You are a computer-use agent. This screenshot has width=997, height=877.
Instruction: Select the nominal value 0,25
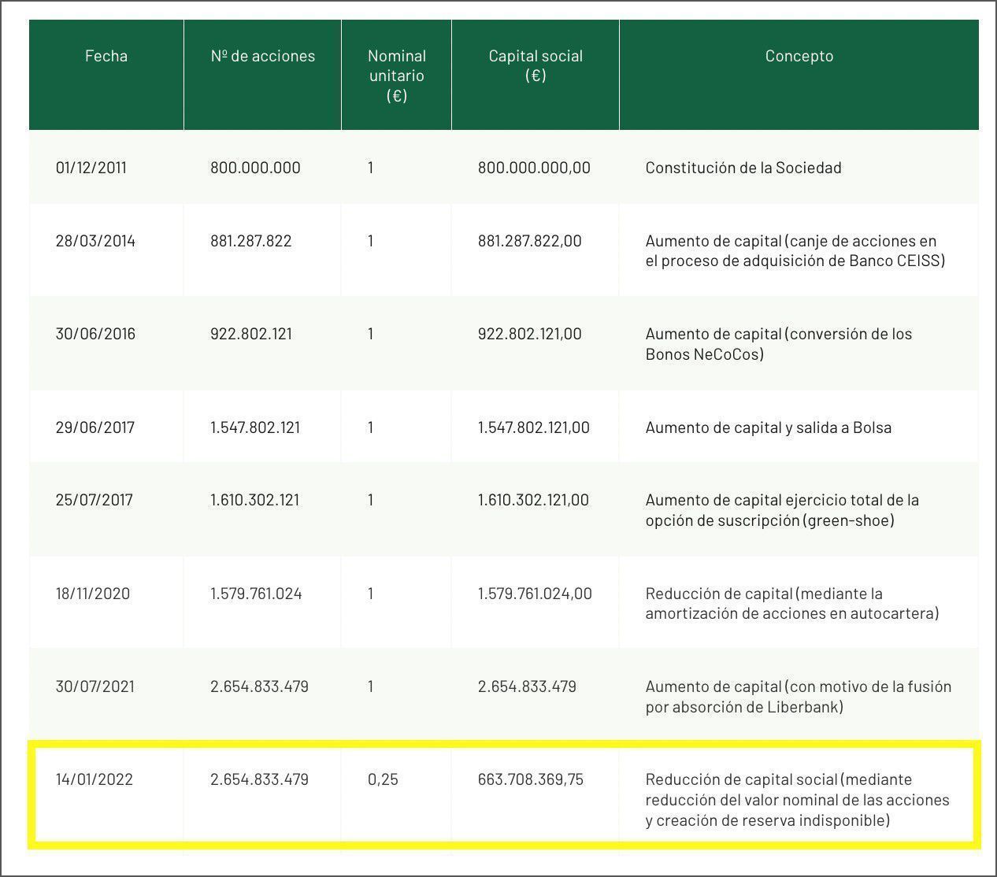tap(383, 779)
